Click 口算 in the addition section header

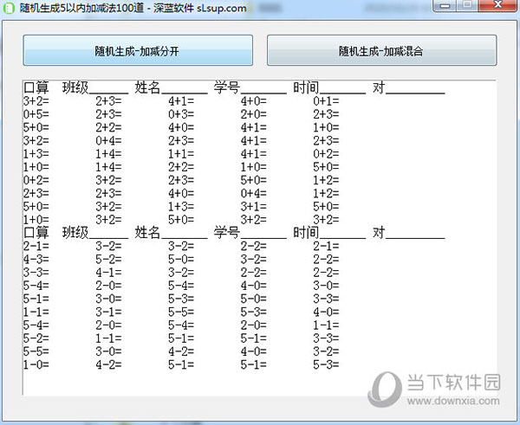pos(36,87)
